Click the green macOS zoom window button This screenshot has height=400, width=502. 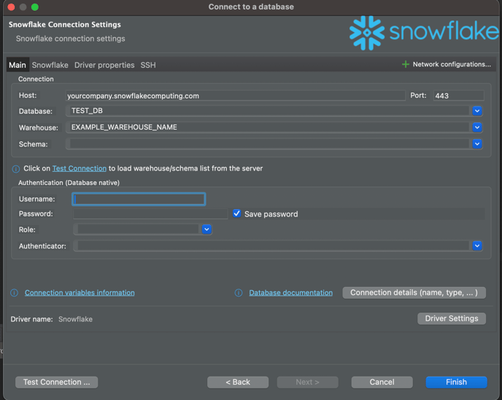(x=35, y=7)
